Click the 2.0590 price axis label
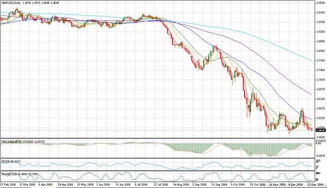The image size is (327, 188). pos(321,3)
